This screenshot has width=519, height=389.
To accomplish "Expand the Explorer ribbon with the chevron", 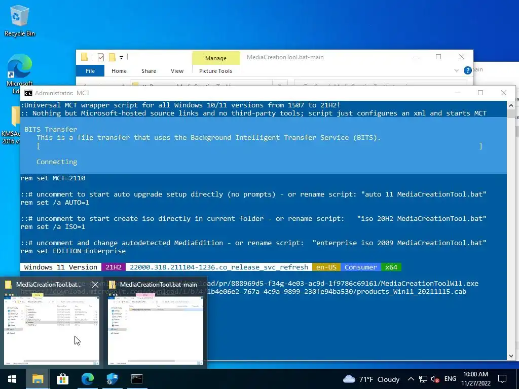I will coord(457,70).
